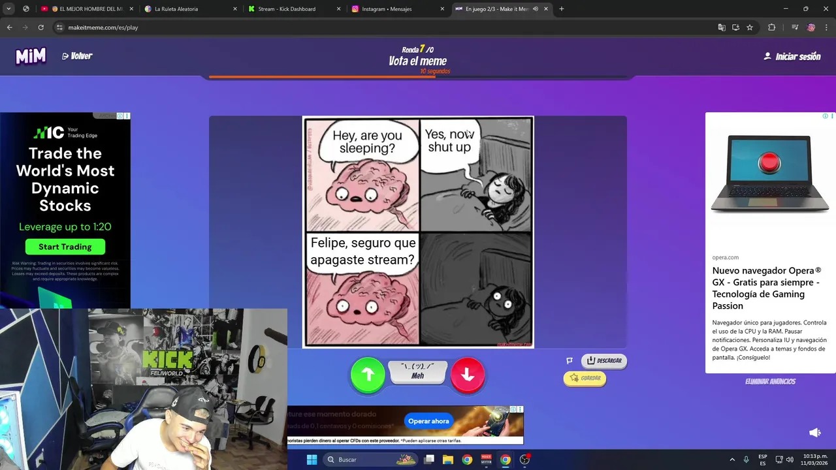Screen dimensions: 836x470
Task: Click the vote countdown progress bar
Action: coord(418,77)
